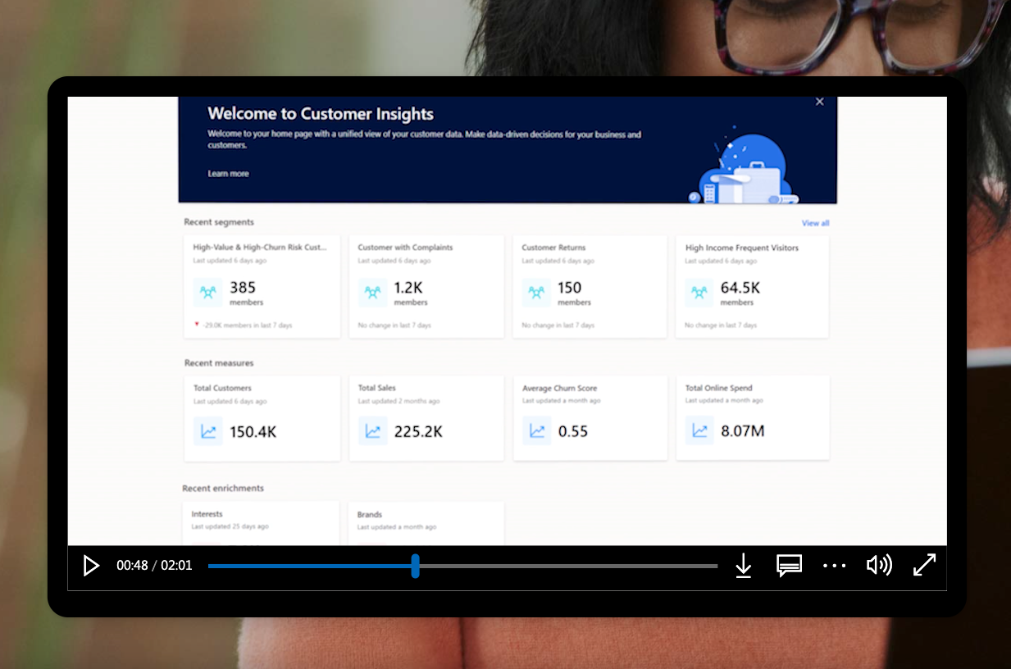1011x669 pixels.
Task: Click members icon beside 150
Action: [x=536, y=293]
